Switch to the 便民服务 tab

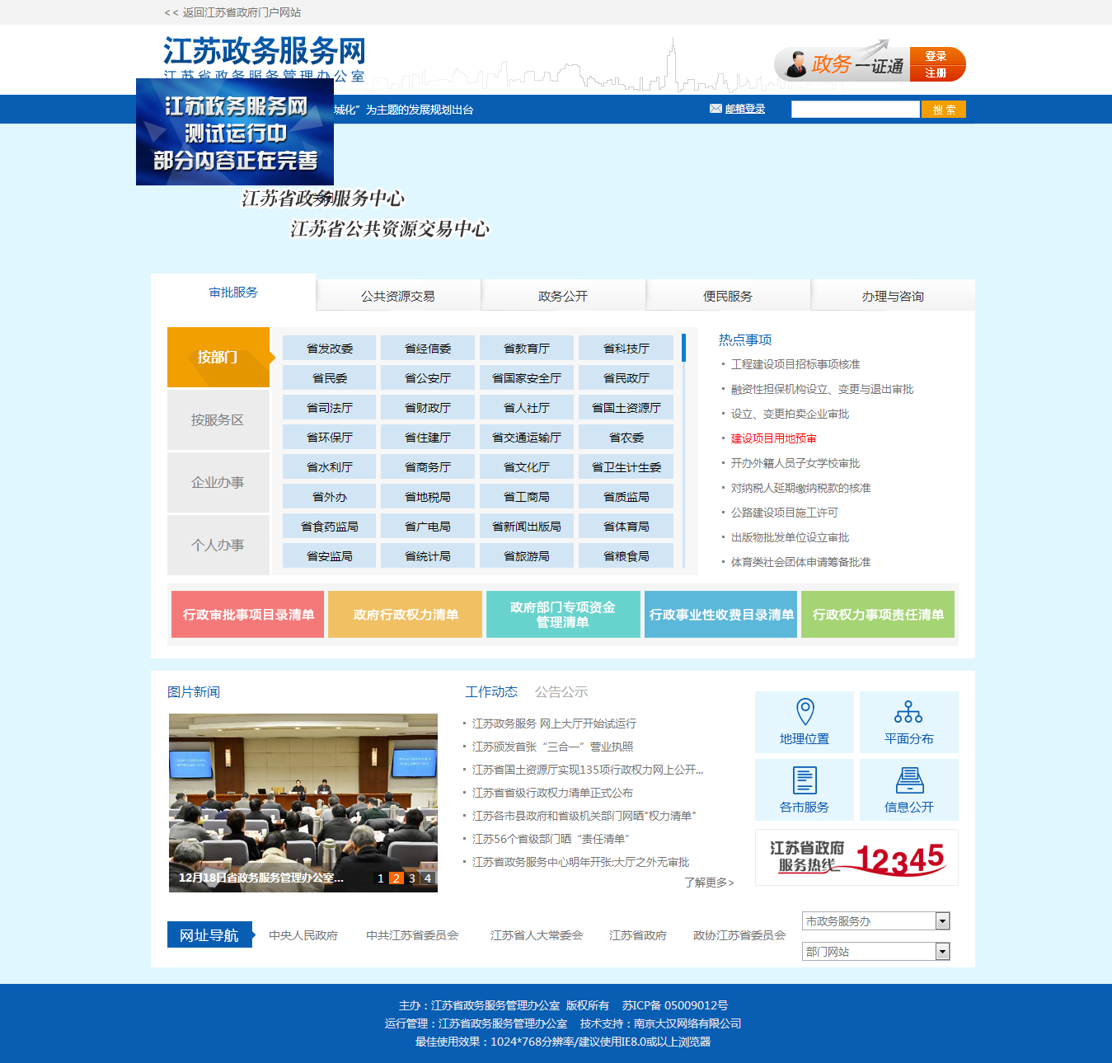tap(728, 296)
